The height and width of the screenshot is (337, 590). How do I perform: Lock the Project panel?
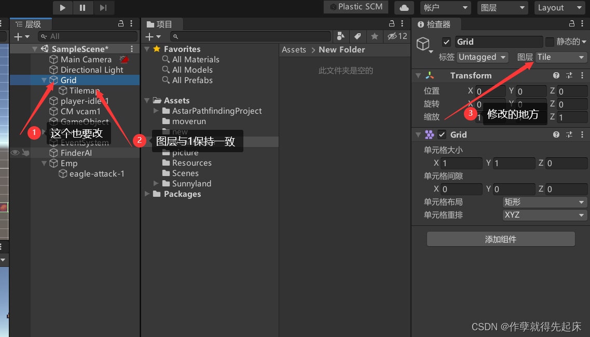pyautogui.click(x=392, y=24)
